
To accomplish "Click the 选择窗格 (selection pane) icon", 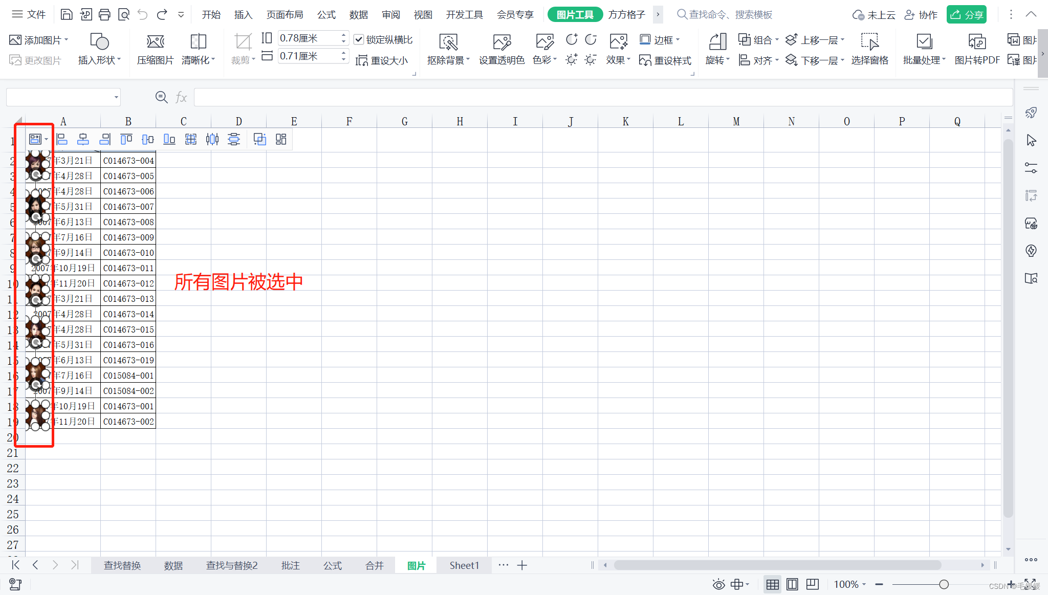I will click(x=869, y=42).
